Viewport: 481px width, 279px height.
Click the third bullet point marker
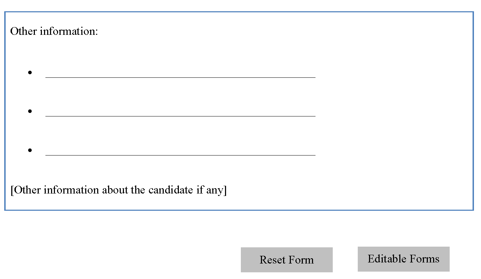[x=30, y=150]
